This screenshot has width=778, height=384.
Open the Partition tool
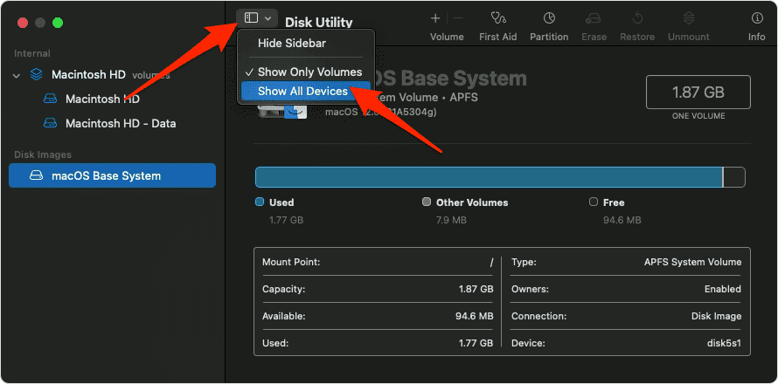click(x=549, y=18)
